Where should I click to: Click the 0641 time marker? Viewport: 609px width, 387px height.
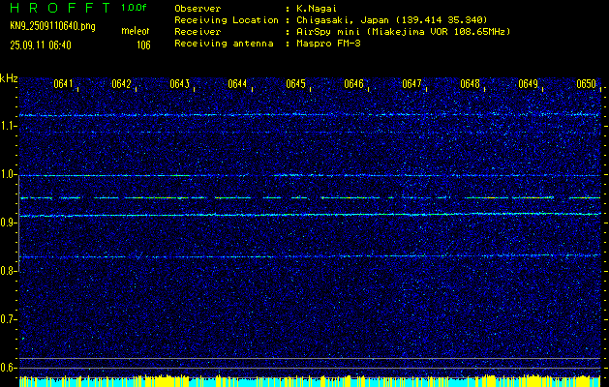[x=63, y=84]
